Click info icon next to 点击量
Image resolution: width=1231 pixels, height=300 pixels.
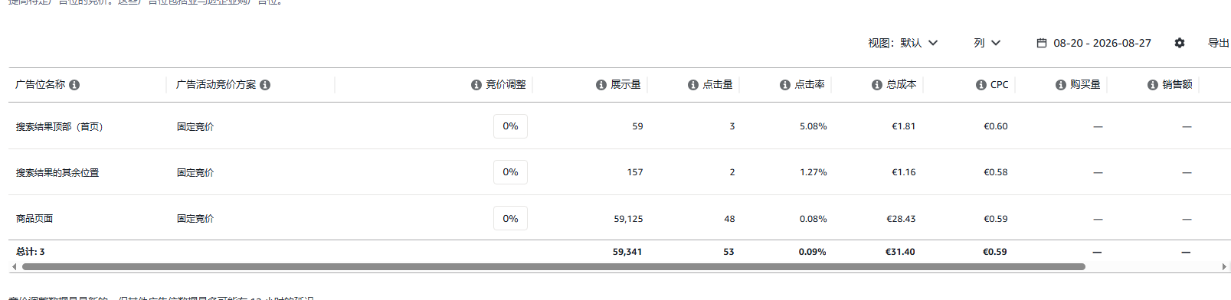pos(693,85)
